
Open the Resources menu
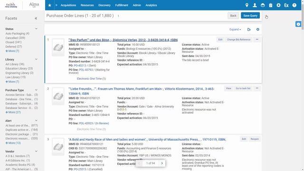[x=87, y=5]
